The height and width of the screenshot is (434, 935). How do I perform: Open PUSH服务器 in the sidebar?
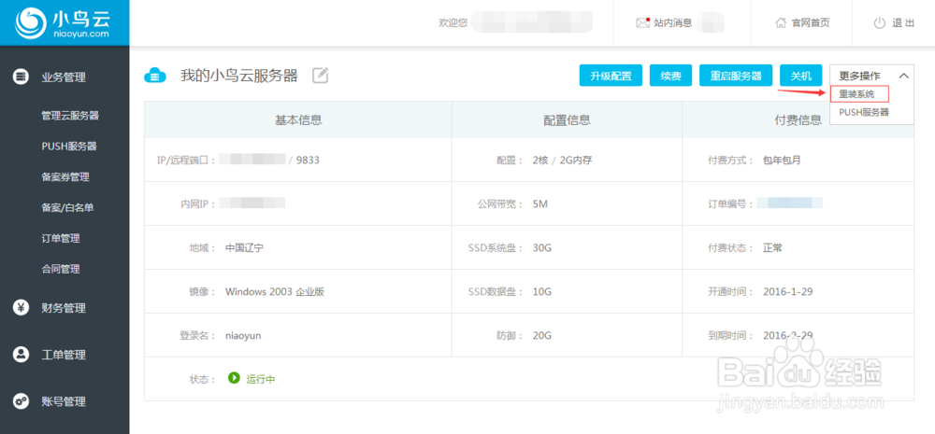click(69, 146)
